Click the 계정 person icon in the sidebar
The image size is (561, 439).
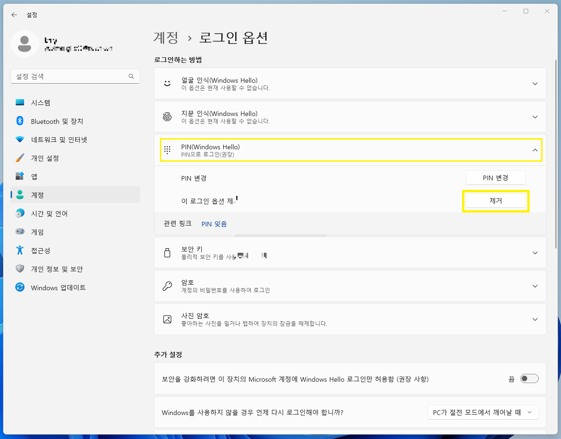pos(19,195)
